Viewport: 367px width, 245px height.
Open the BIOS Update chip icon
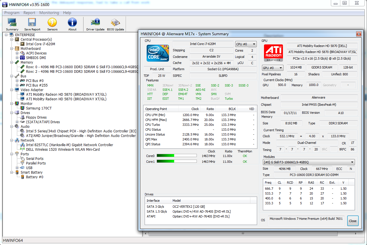(x=115, y=23)
